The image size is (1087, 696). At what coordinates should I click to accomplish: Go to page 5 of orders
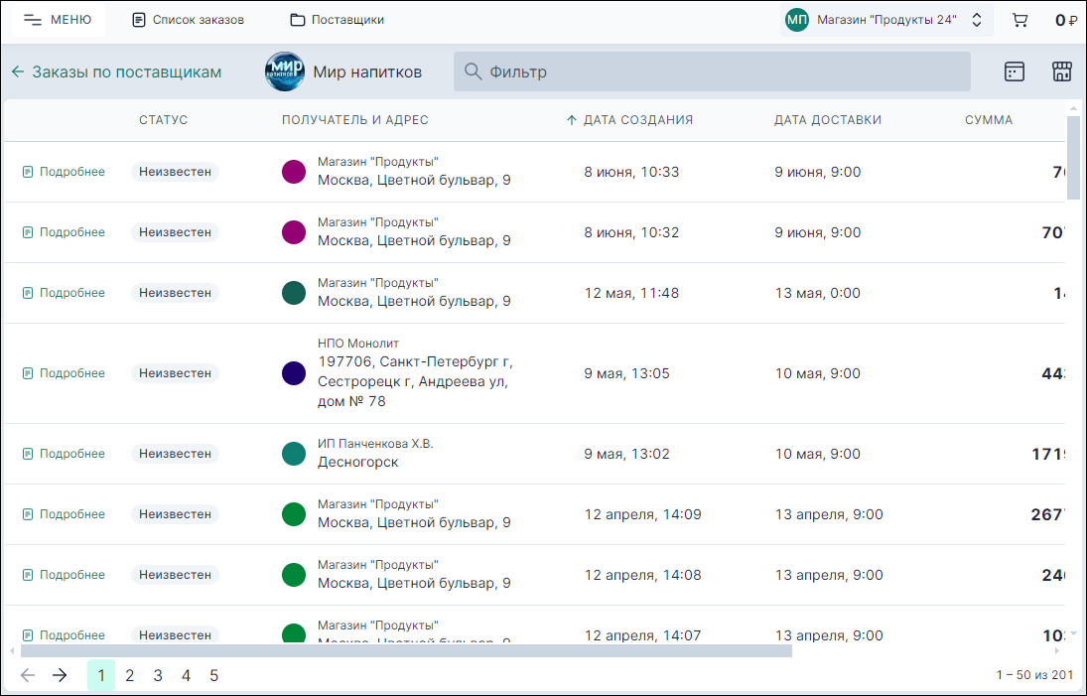click(213, 675)
